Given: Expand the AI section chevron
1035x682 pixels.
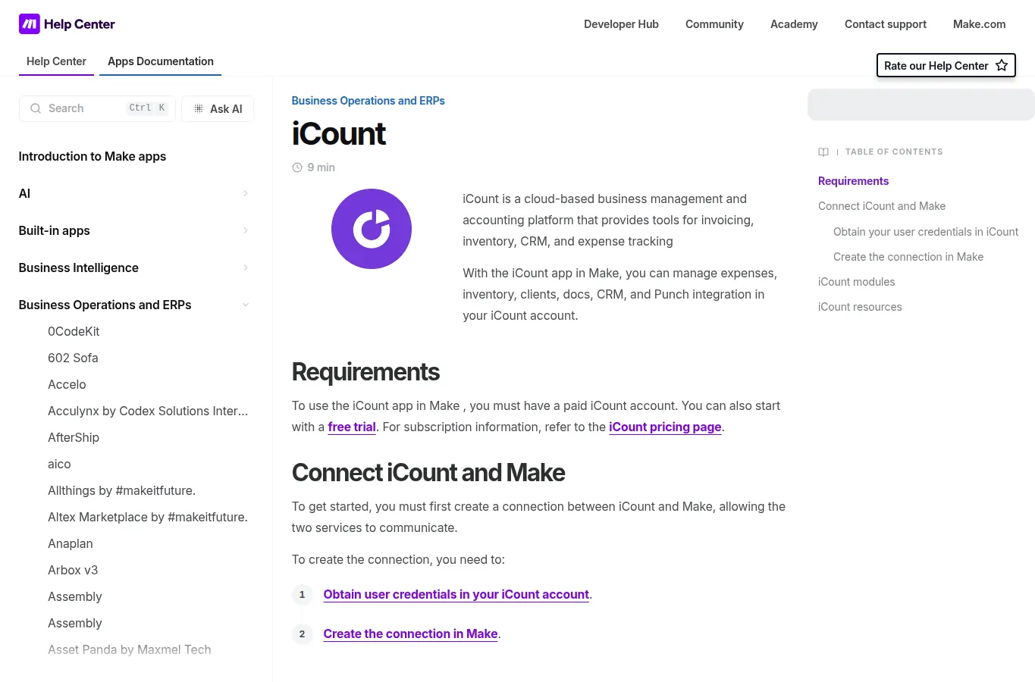Looking at the screenshot, I should 246,193.
